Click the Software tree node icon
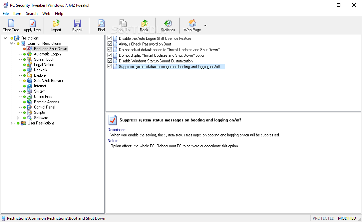This screenshot has width=362, height=222. tap(29, 118)
